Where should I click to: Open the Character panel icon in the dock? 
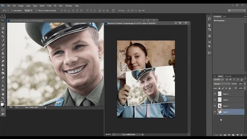pos(209,42)
